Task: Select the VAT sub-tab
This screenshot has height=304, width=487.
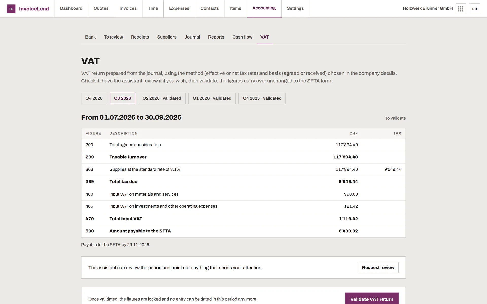Action: point(265,37)
